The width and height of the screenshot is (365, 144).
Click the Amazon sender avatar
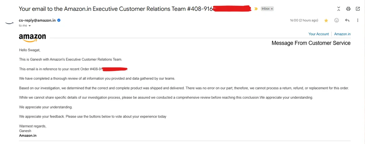click(9, 23)
